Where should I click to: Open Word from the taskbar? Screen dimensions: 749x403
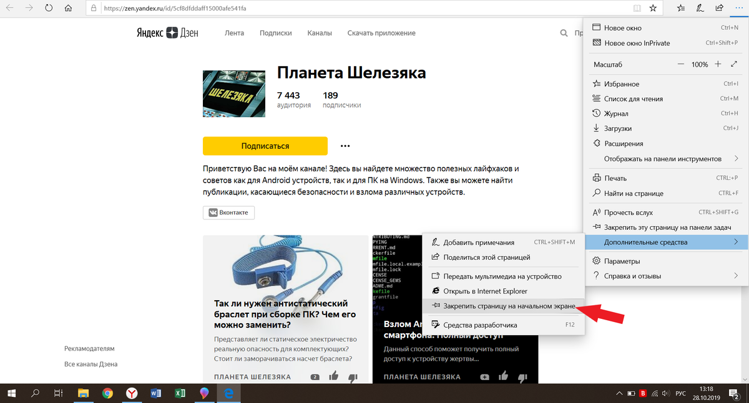(x=156, y=393)
